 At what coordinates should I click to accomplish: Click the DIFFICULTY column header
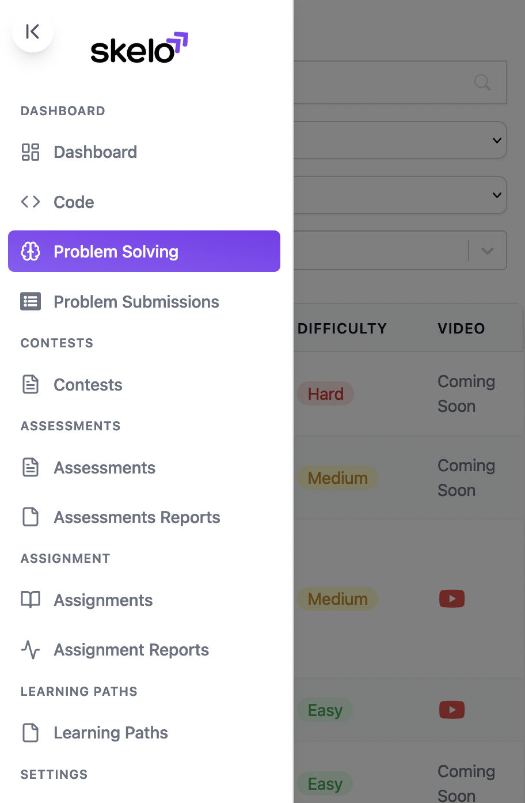[x=342, y=328]
